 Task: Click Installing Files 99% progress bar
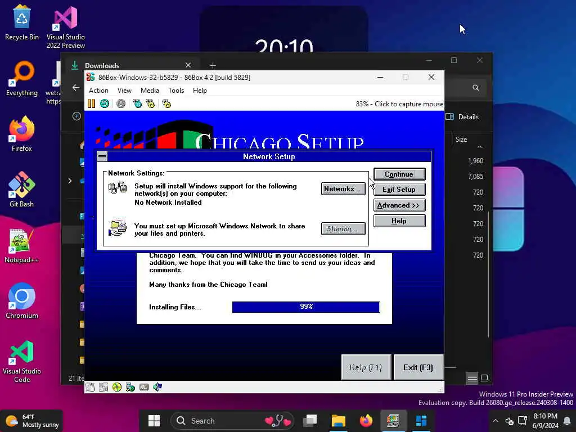click(306, 307)
